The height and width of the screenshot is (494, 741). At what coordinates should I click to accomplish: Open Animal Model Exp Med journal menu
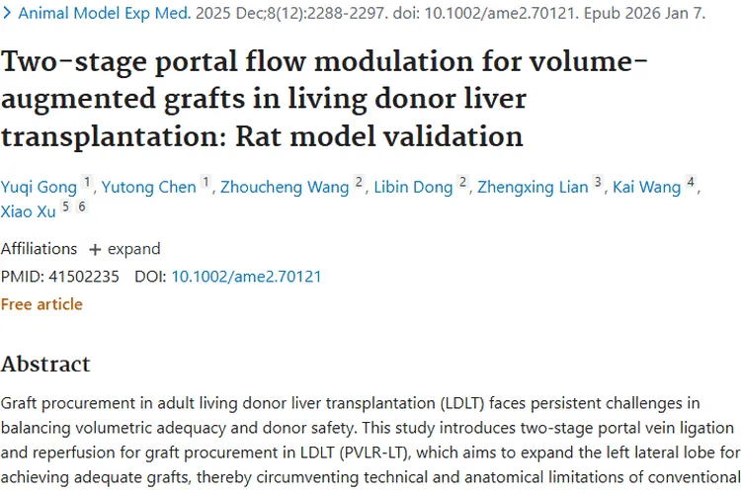101,15
